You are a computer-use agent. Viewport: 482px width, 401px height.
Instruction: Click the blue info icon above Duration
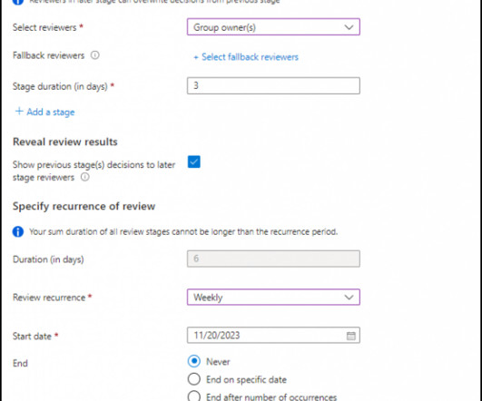point(18,231)
